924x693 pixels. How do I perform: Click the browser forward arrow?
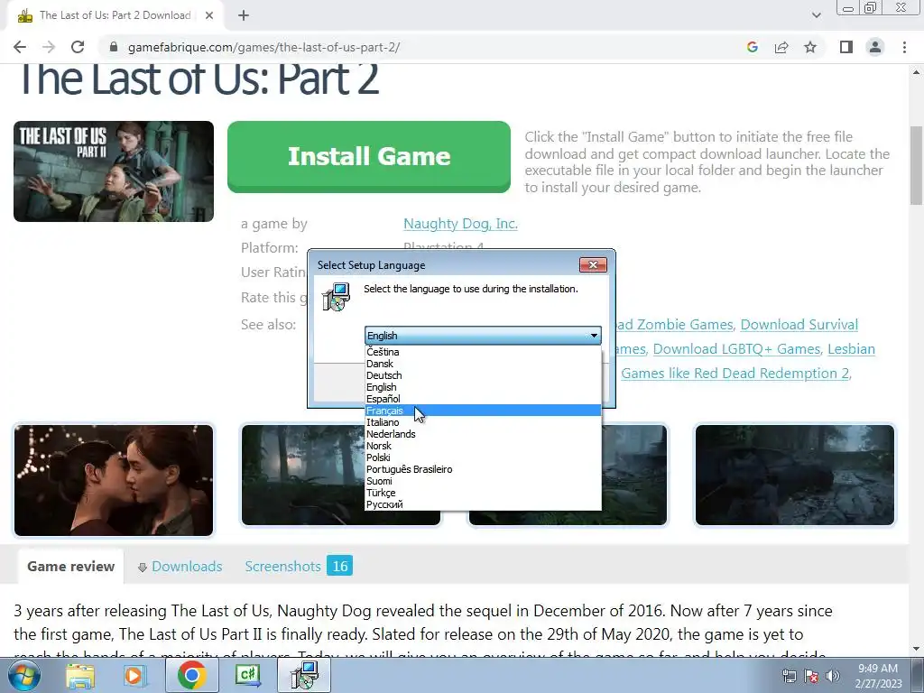tap(49, 47)
